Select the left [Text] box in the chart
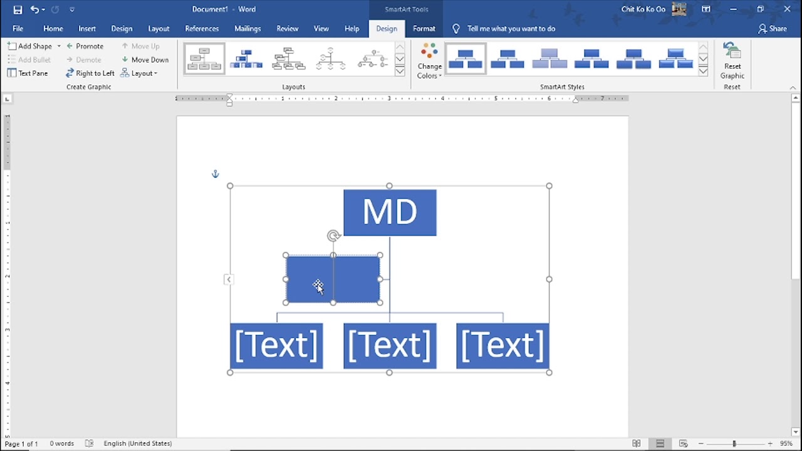The image size is (802, 451). tap(276, 346)
